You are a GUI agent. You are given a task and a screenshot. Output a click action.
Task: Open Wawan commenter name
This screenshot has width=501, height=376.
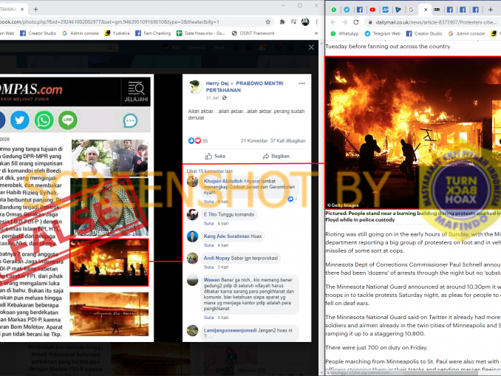pyautogui.click(x=211, y=280)
